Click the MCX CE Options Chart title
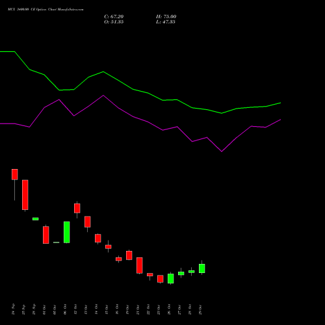325x325 pixels. 45,10
